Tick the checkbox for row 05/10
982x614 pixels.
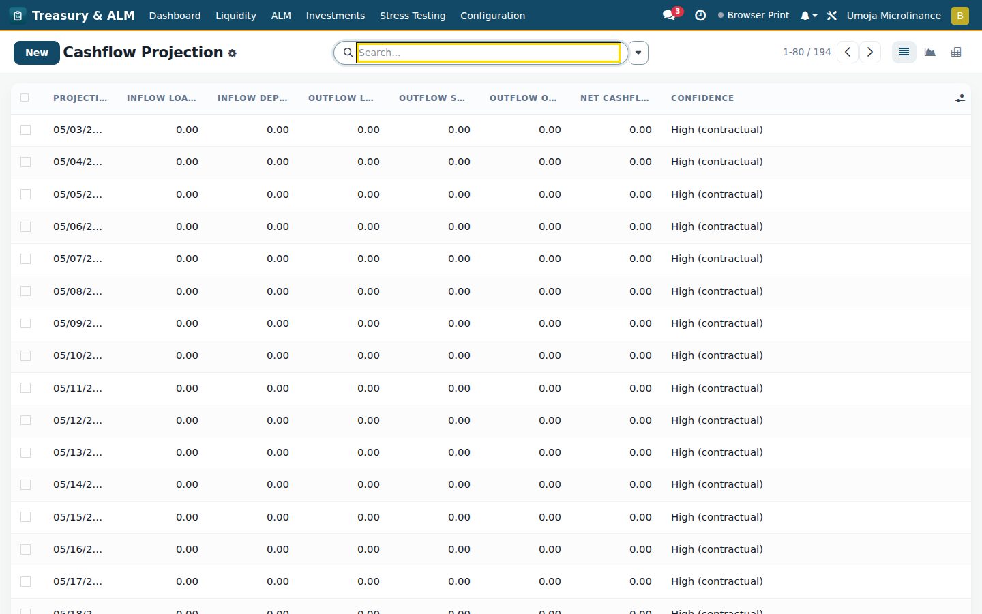pos(25,355)
